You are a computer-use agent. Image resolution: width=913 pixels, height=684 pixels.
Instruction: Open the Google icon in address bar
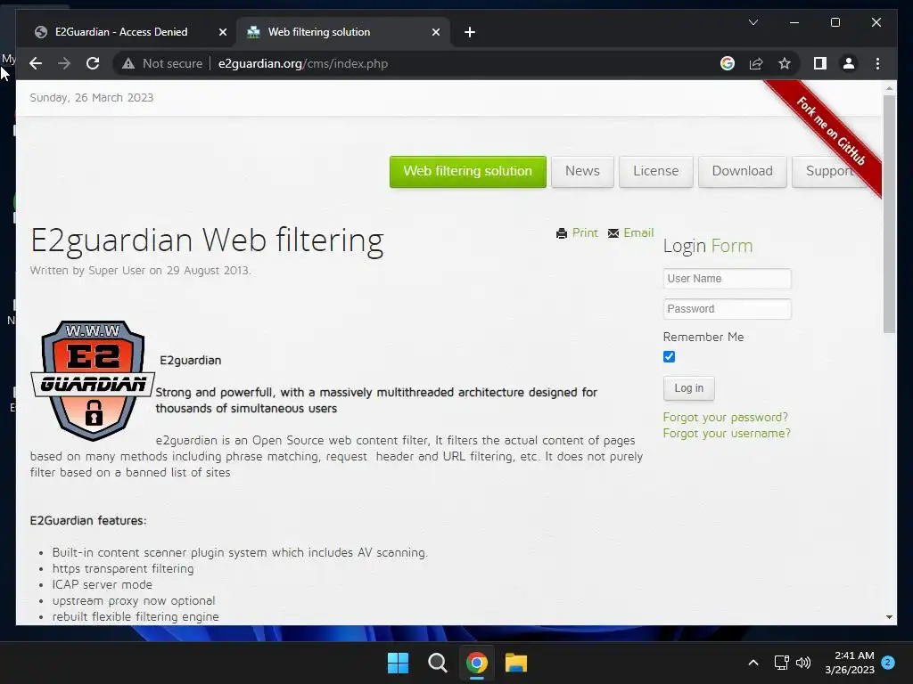[x=728, y=63]
